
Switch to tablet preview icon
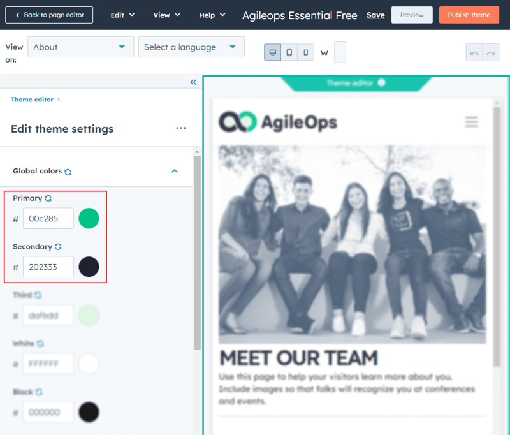(289, 52)
